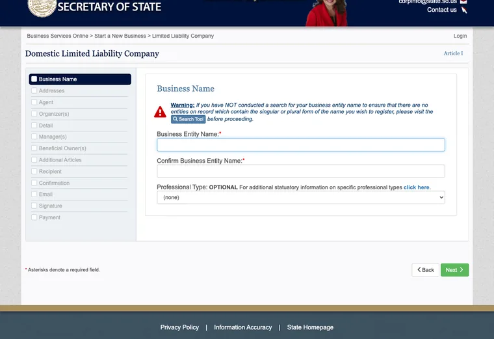
Task: Focus the Business Entity Name field
Action: pos(301,144)
